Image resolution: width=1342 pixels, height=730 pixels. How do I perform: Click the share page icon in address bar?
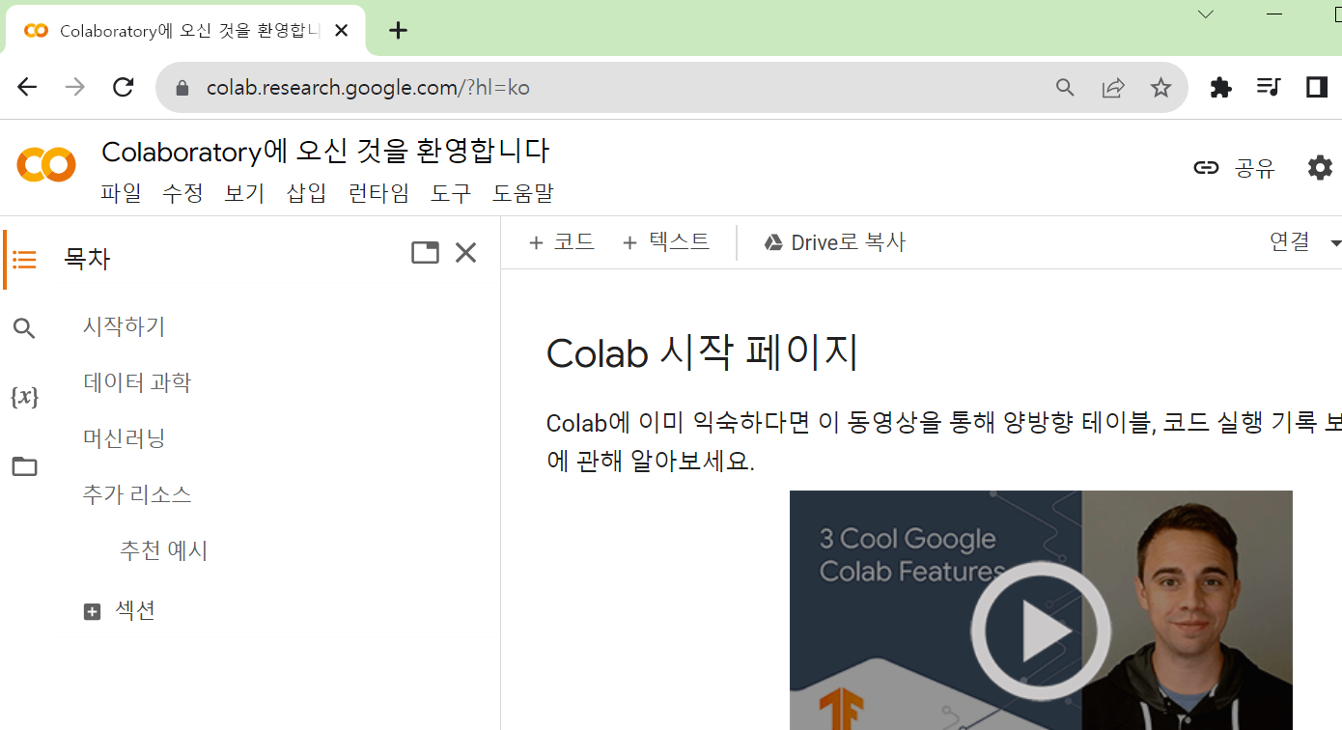(1113, 88)
